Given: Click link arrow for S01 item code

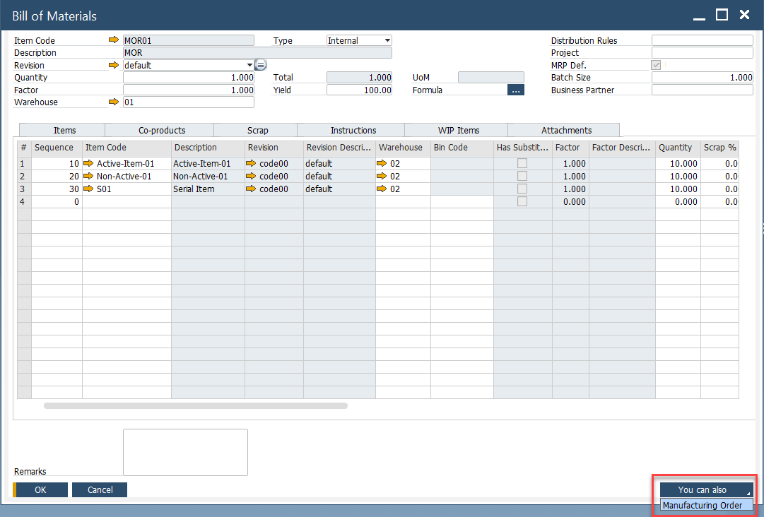Looking at the screenshot, I should [x=88, y=189].
